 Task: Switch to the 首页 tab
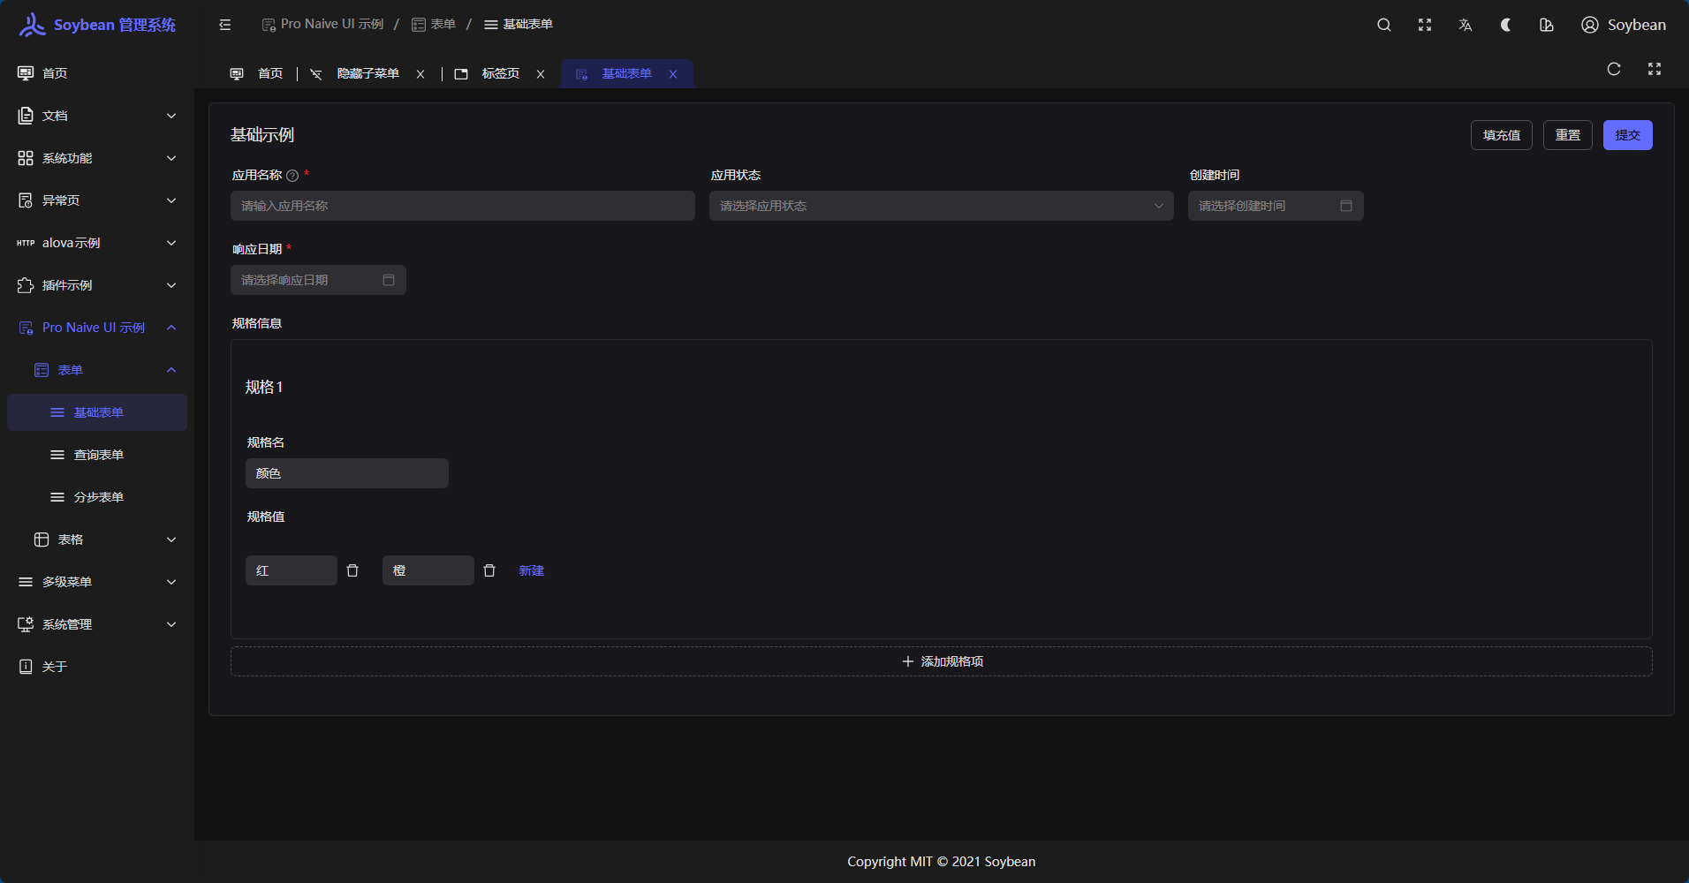[x=256, y=74]
